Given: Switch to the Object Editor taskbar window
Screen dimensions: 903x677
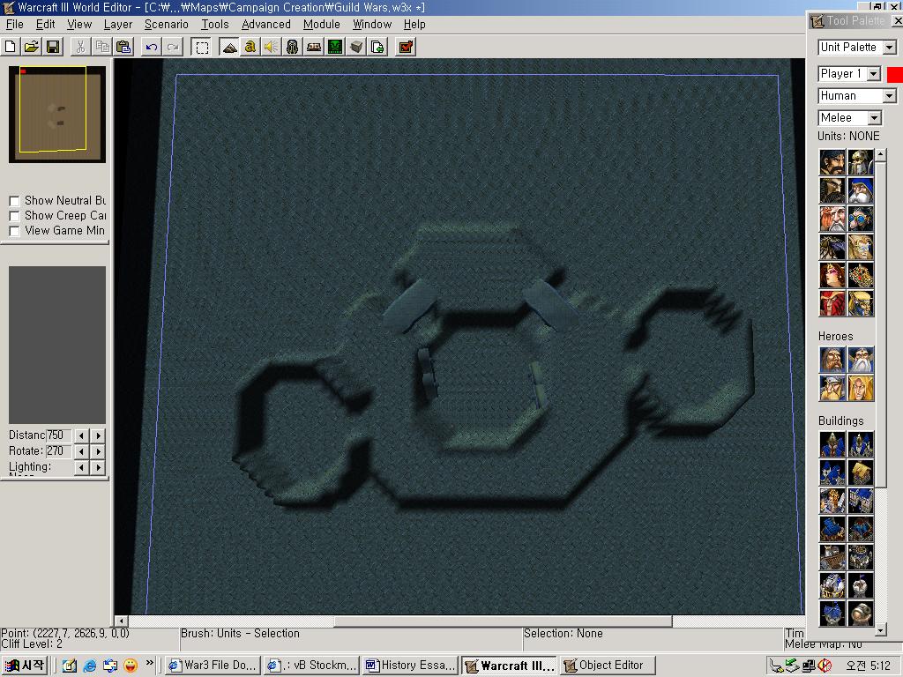Looking at the screenshot, I should pos(608,666).
